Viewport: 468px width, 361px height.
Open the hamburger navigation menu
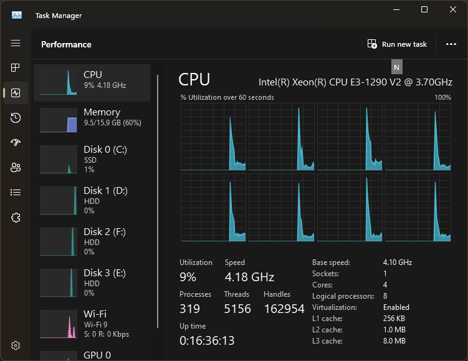pyautogui.click(x=16, y=43)
